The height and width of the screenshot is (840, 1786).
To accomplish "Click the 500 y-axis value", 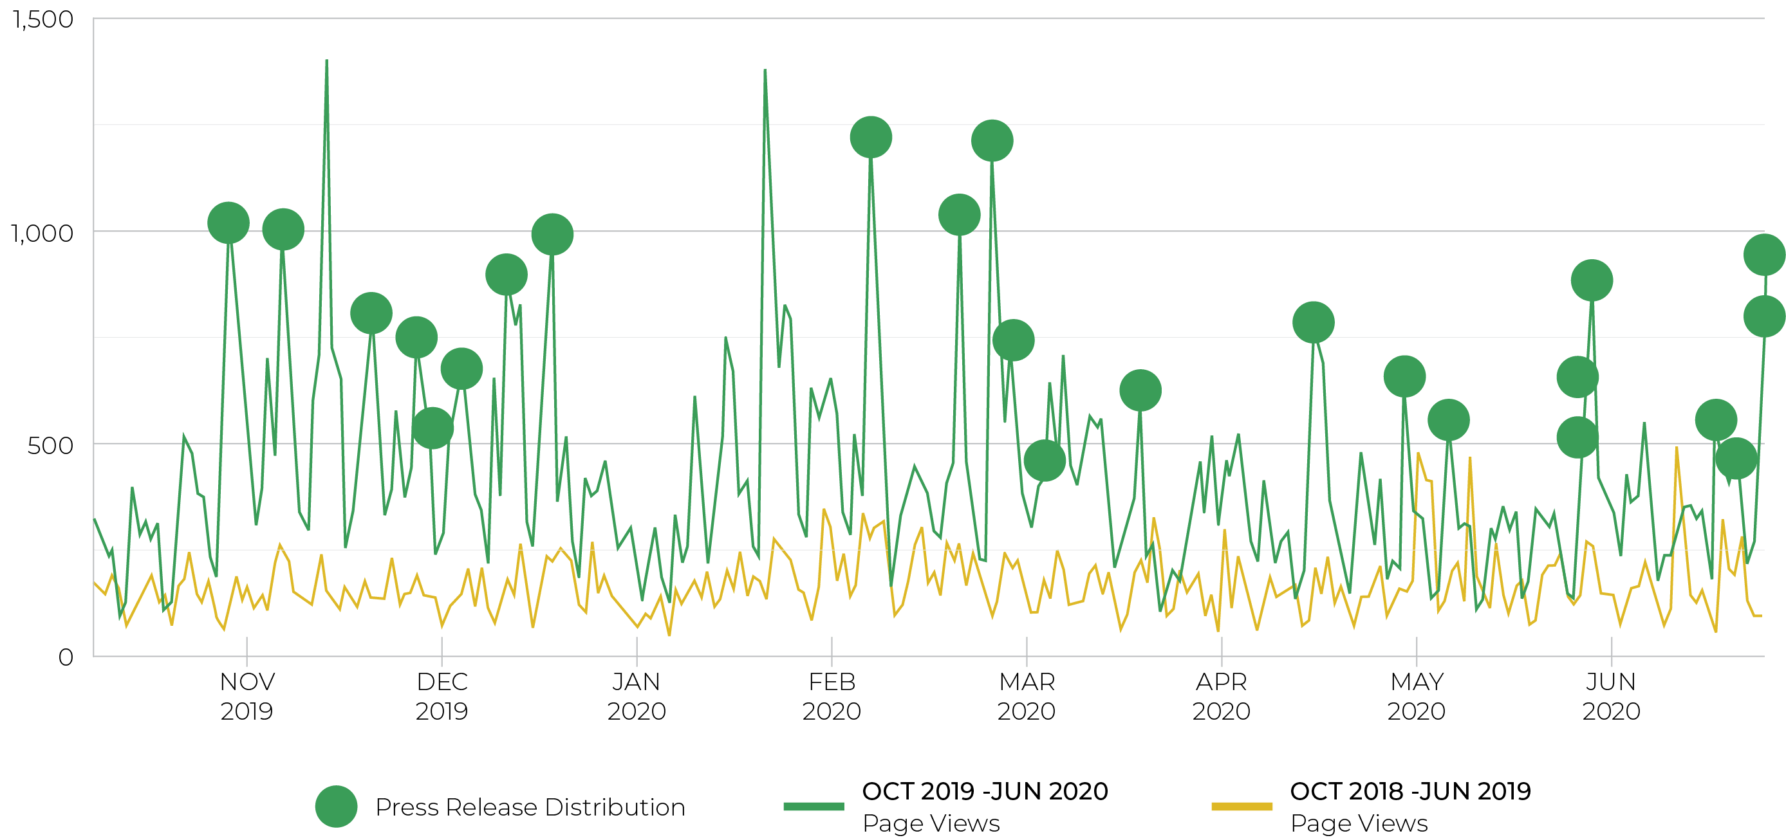I will pos(50,445).
